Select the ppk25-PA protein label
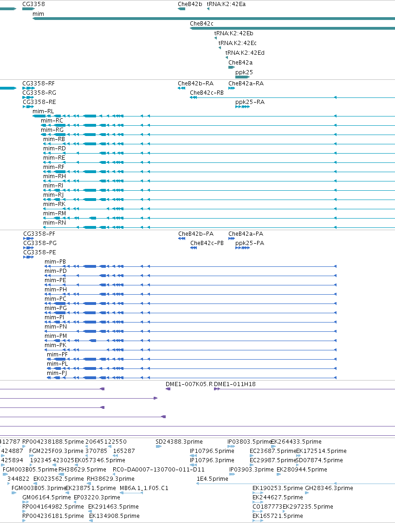The height and width of the screenshot is (523, 395). click(x=250, y=243)
